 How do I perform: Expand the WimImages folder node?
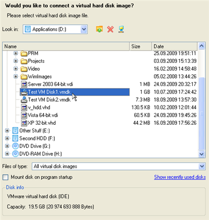[x=16, y=76]
